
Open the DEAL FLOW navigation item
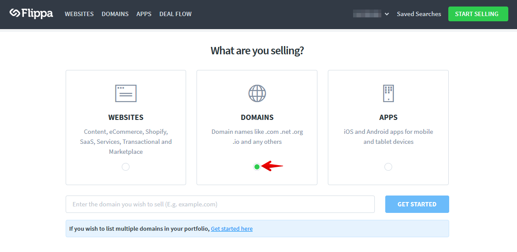coord(175,14)
